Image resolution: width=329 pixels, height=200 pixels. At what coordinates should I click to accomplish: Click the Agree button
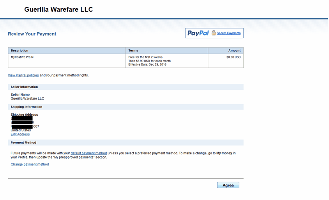tap(228, 185)
